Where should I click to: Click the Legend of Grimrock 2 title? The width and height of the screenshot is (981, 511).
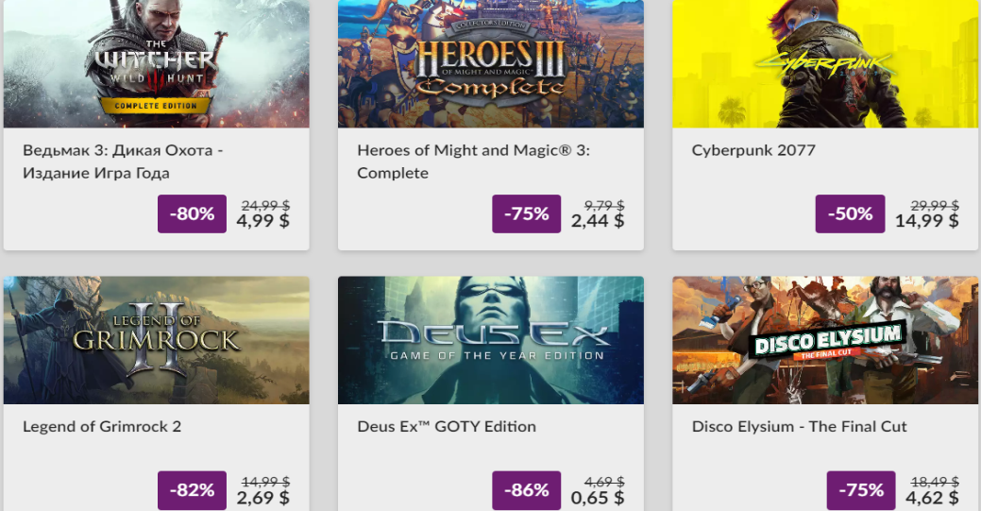point(102,426)
